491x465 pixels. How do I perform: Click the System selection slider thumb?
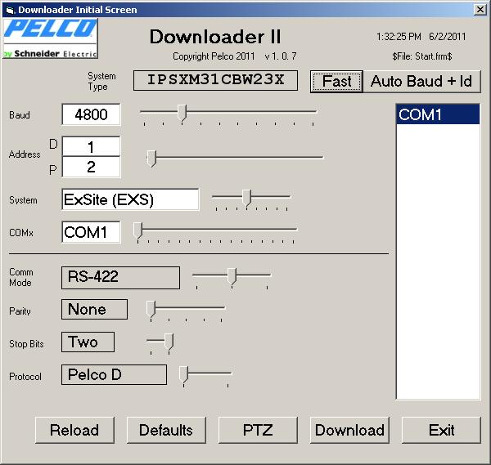click(247, 198)
